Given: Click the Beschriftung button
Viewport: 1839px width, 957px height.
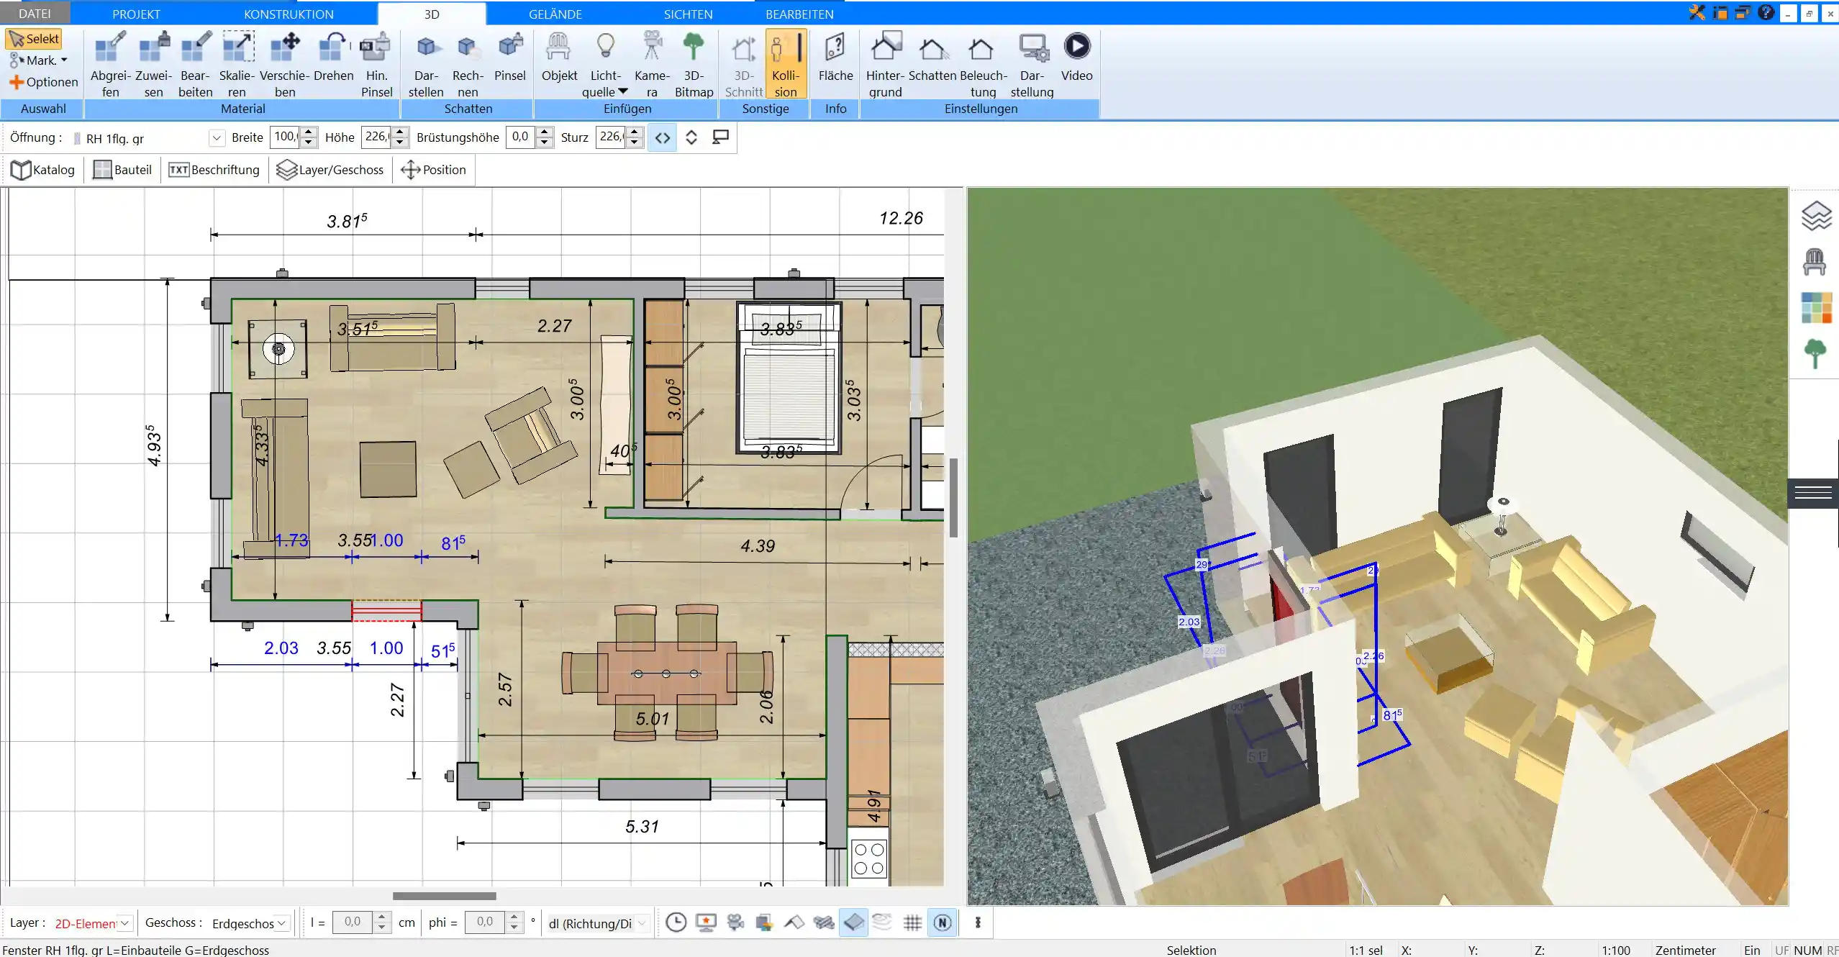Looking at the screenshot, I should 214,170.
